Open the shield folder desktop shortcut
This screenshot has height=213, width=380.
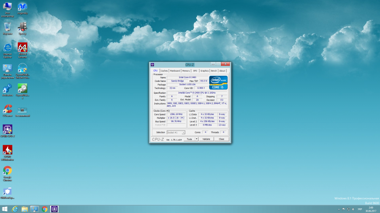point(7,193)
